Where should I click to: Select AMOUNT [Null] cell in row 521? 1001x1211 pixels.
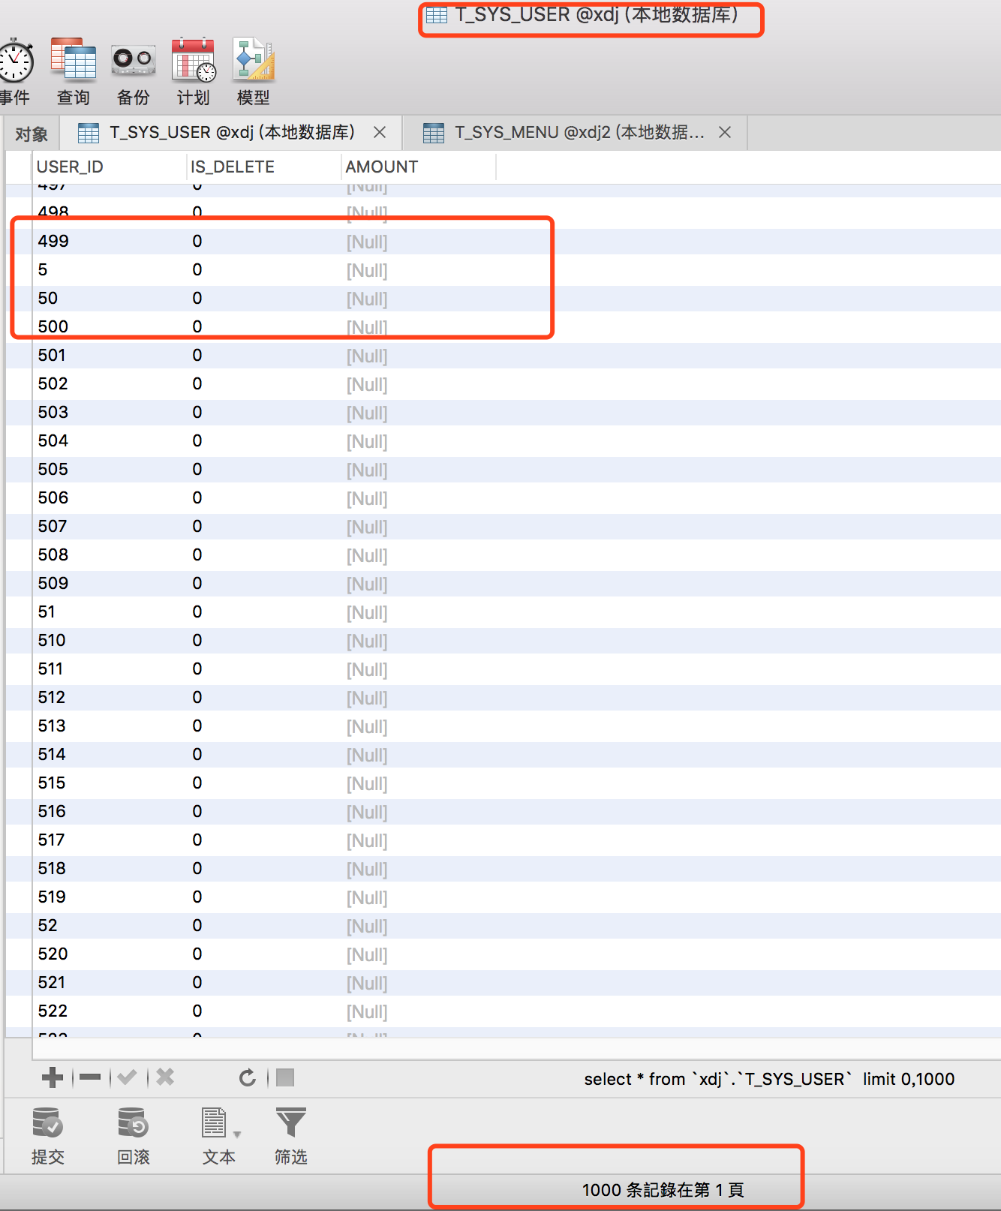(x=419, y=982)
